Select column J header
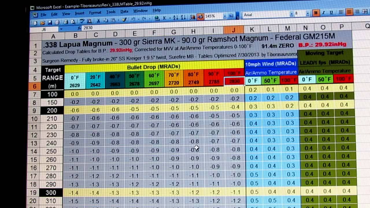Viewport: 370px width, 208px height. (234, 30)
